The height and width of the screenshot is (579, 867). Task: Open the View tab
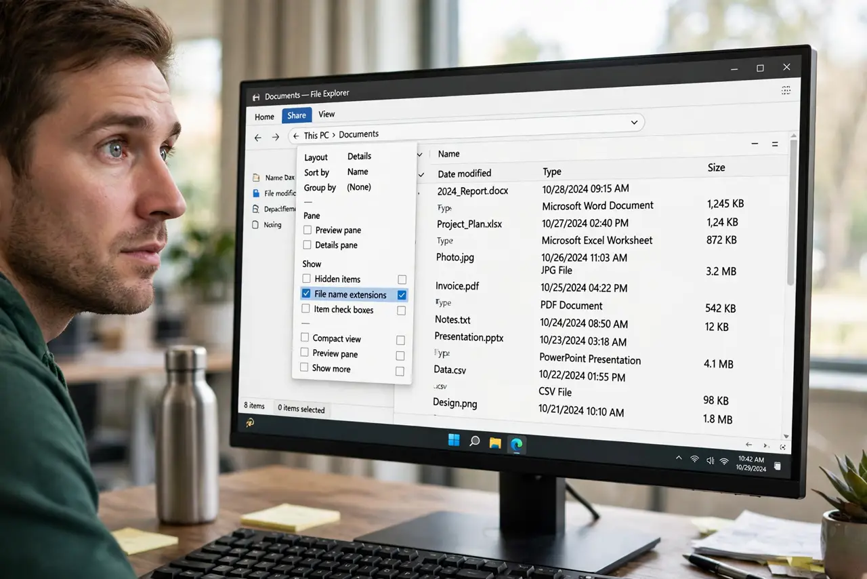coord(326,114)
